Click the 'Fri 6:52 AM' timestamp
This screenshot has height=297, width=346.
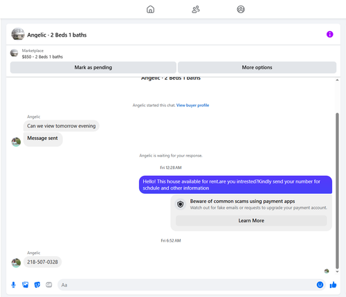[x=171, y=240]
